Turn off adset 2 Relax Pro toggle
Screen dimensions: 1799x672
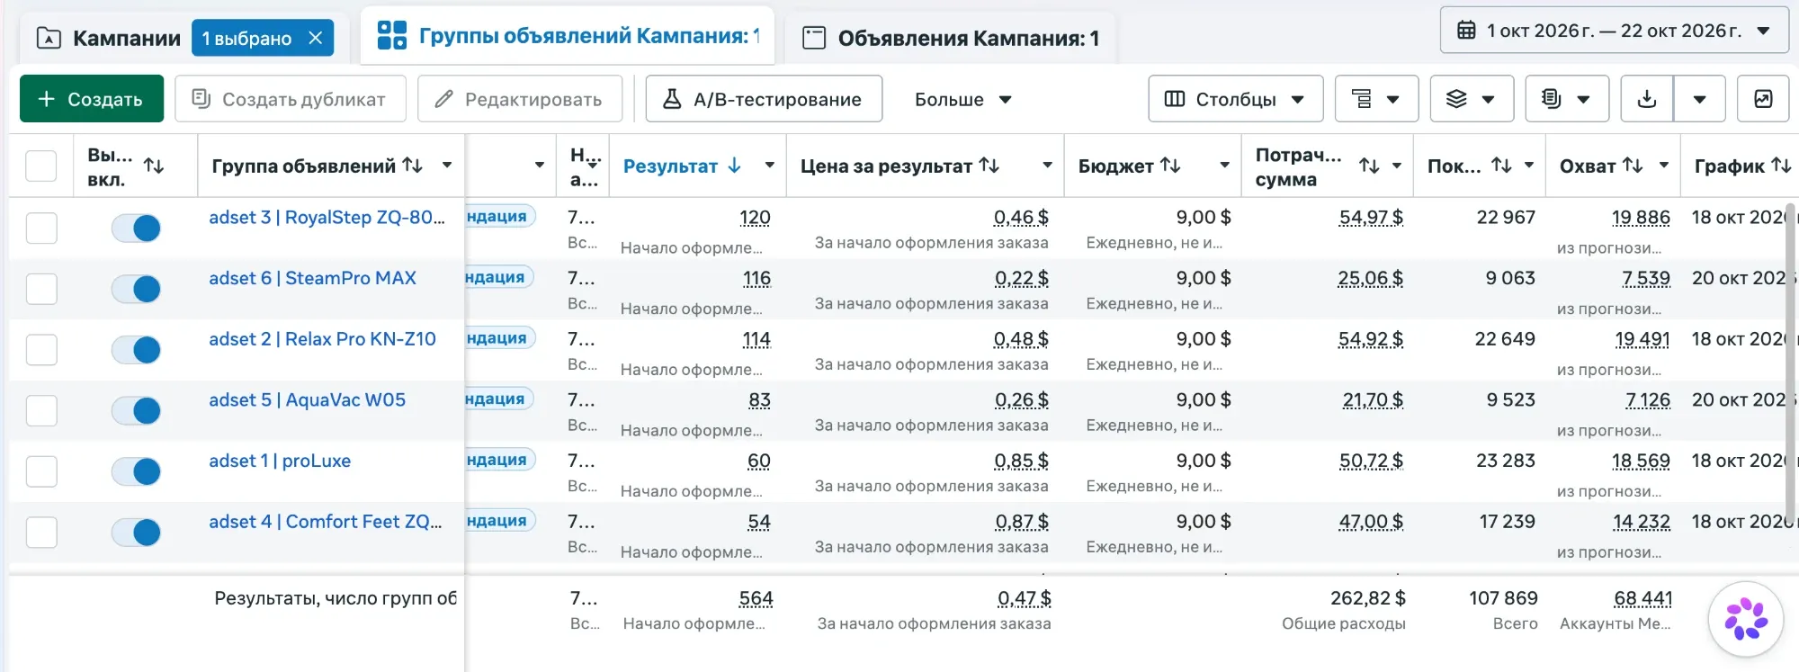[x=136, y=349]
